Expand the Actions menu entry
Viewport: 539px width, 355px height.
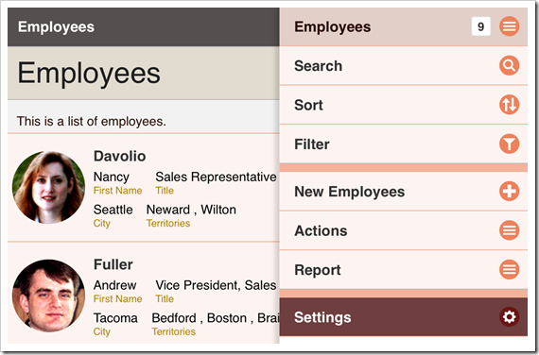click(404, 230)
